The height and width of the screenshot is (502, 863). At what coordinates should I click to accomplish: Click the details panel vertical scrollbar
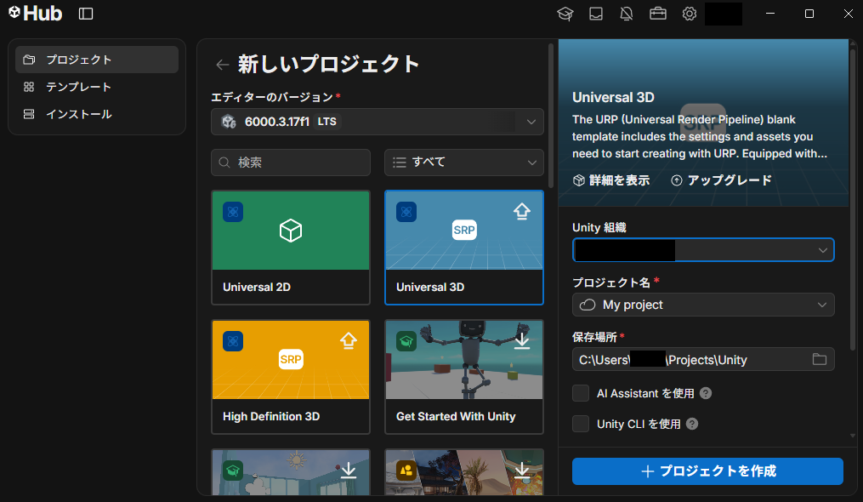click(x=853, y=198)
